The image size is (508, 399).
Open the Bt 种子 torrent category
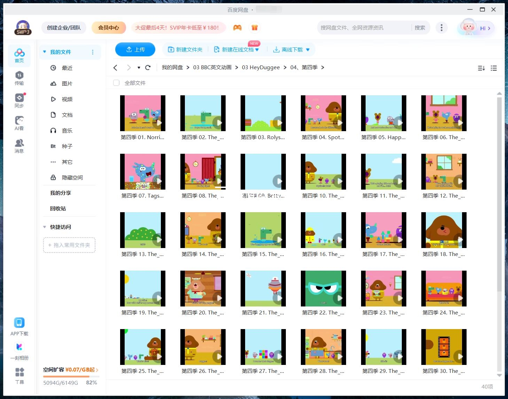pyautogui.click(x=67, y=146)
